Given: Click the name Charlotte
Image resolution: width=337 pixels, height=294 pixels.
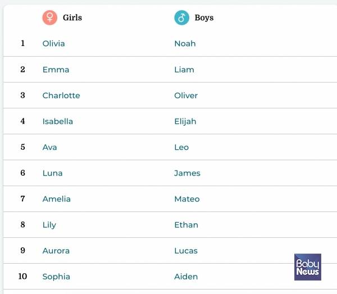Looking at the screenshot, I should coord(61,95).
